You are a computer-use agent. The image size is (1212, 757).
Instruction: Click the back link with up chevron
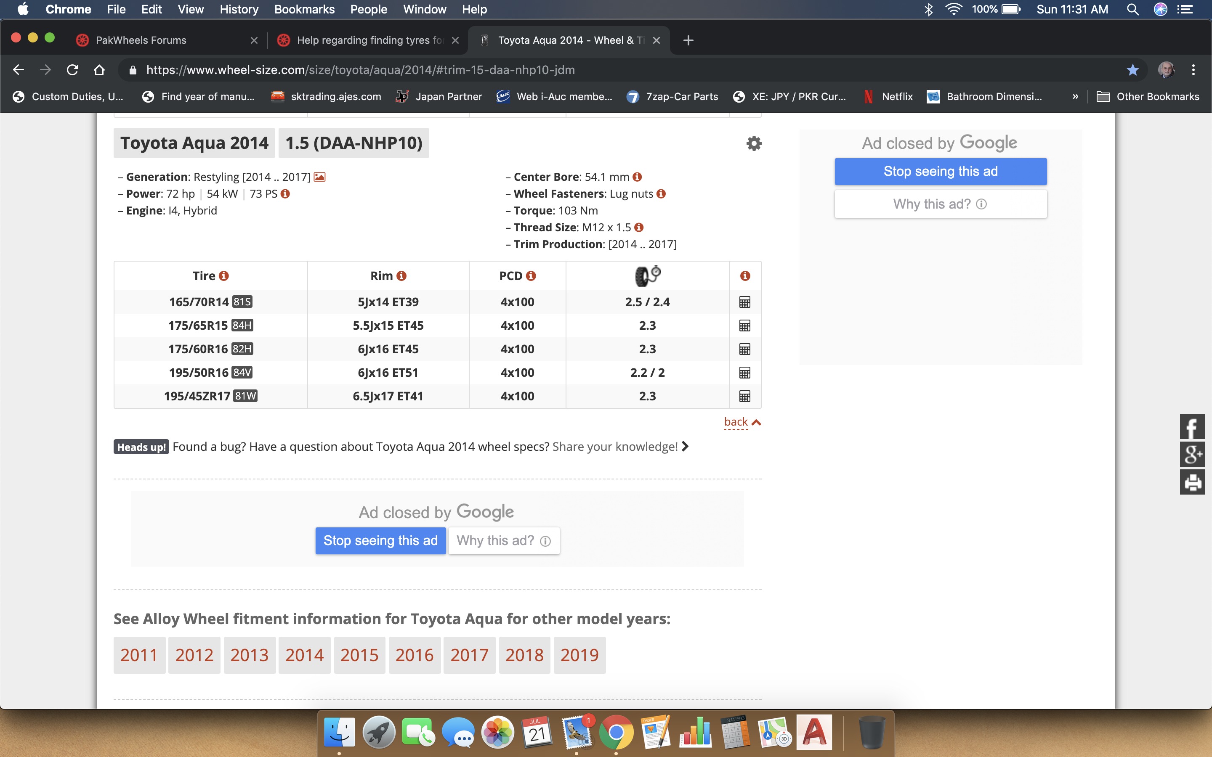pyautogui.click(x=742, y=422)
